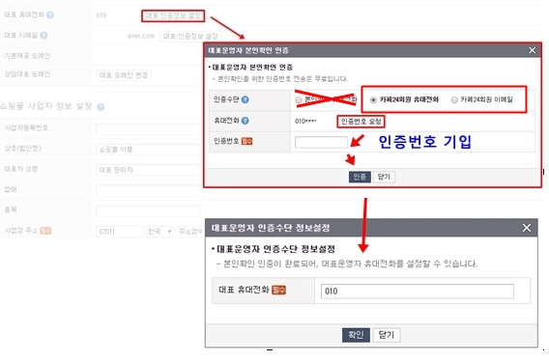Open the 한국 country dropdown
Image resolution: width=549 pixels, height=361 pixels.
click(x=159, y=232)
